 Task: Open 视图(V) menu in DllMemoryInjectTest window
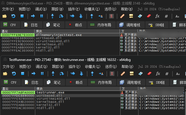pyautogui.click(x=24, y=9)
